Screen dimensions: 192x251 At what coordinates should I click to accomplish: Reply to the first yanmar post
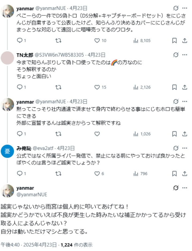[19, 40]
